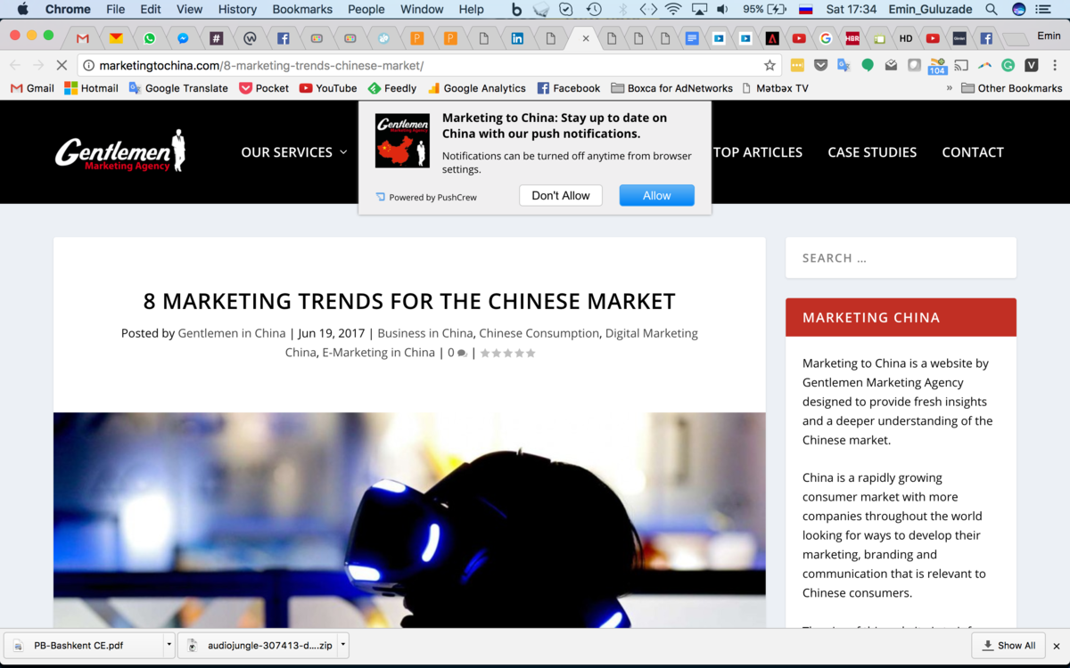The width and height of the screenshot is (1070, 668).
Task: Close the downloads bar
Action: pos(1057,646)
